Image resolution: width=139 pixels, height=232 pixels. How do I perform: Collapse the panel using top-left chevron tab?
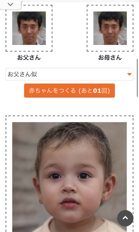click(10, 5)
